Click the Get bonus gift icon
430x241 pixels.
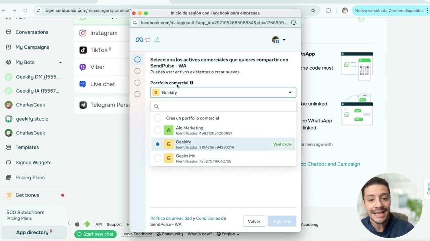point(9,195)
